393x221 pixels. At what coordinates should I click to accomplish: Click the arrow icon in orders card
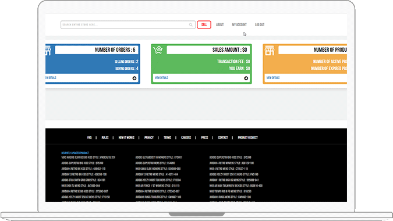click(134, 79)
